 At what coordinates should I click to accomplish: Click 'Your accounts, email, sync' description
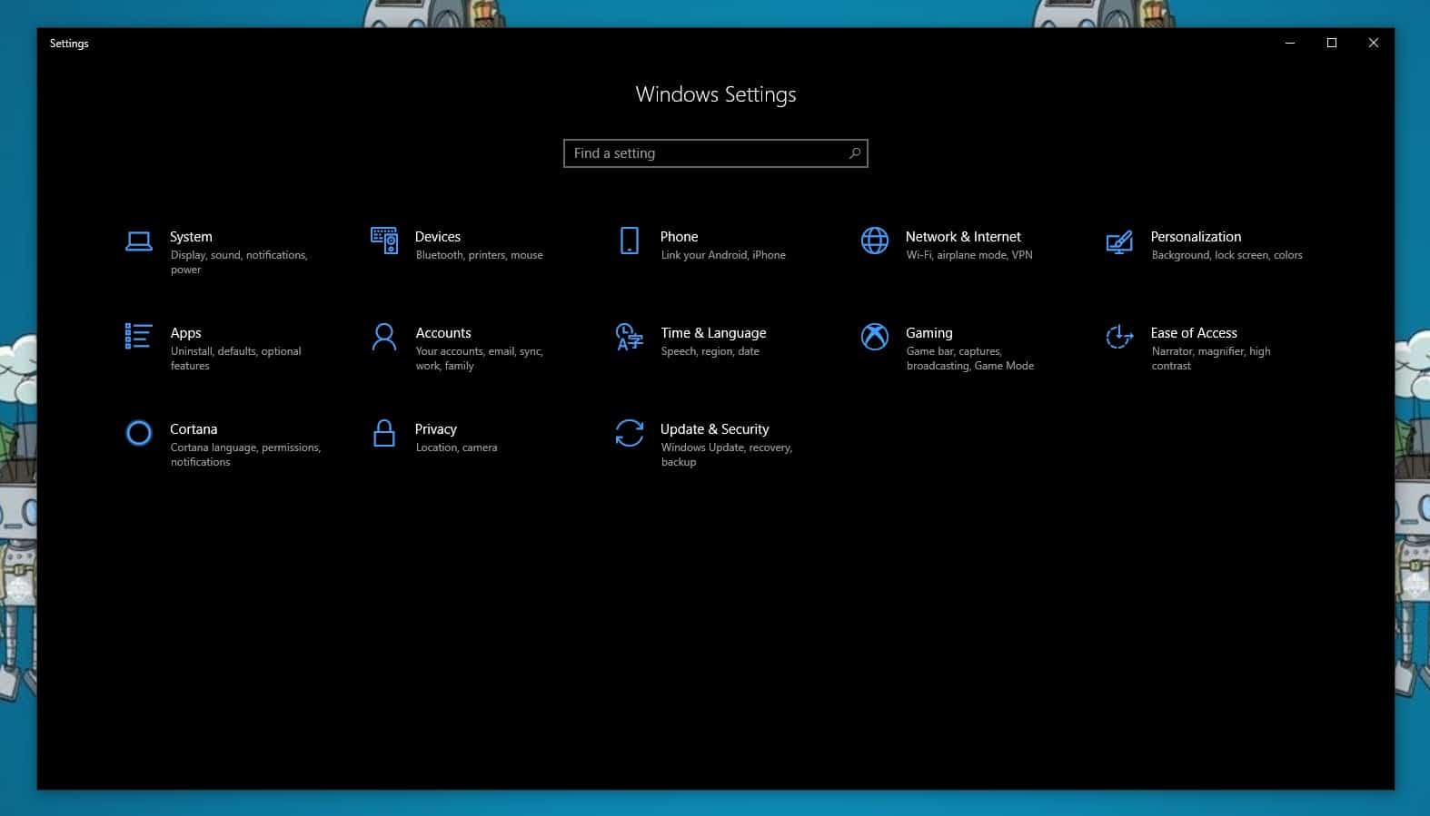479,359
